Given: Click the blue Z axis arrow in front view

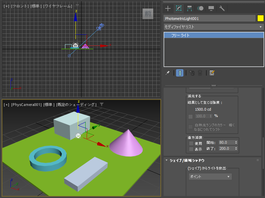Looking at the screenshot, I should point(75,17).
